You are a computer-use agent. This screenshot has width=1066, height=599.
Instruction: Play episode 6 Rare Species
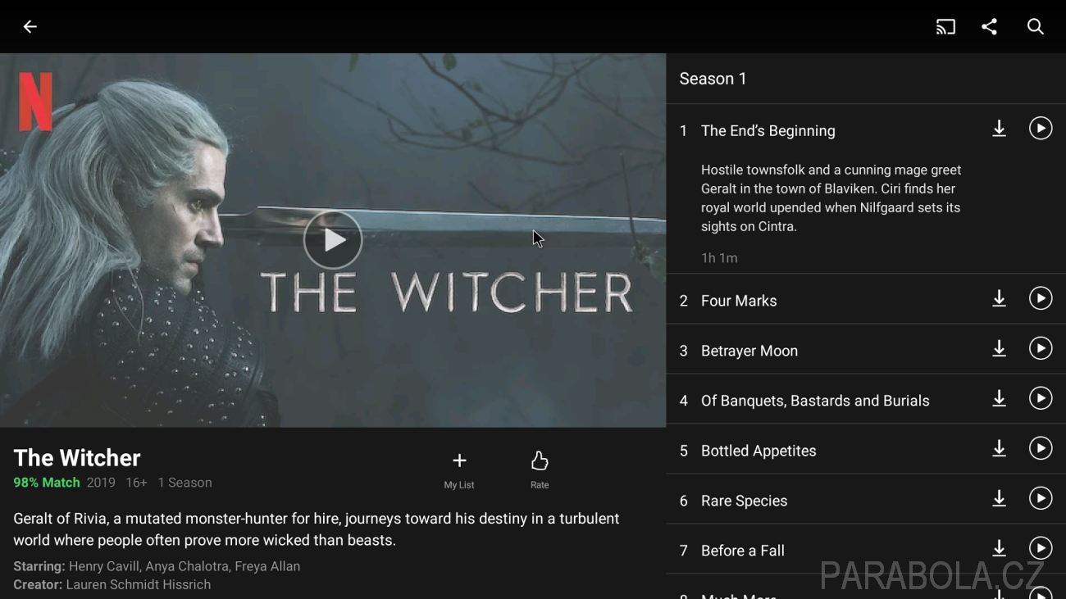tap(1041, 498)
